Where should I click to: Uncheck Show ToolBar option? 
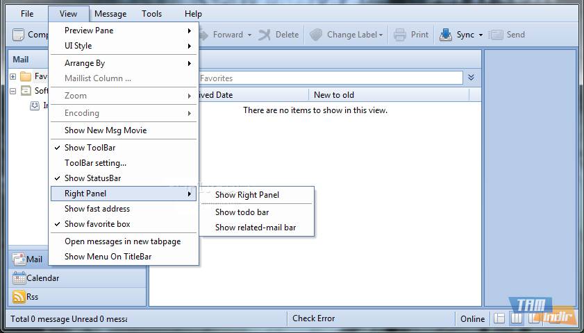(90, 148)
